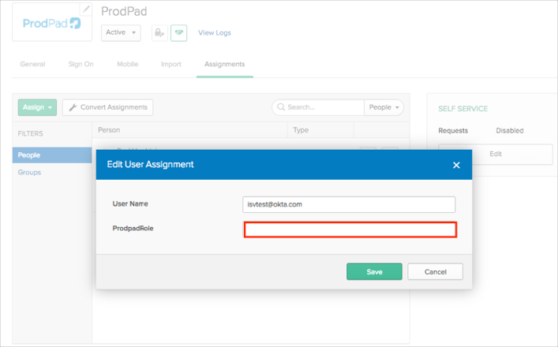Switch to the General tab
This screenshot has height=347, width=558.
(32, 64)
